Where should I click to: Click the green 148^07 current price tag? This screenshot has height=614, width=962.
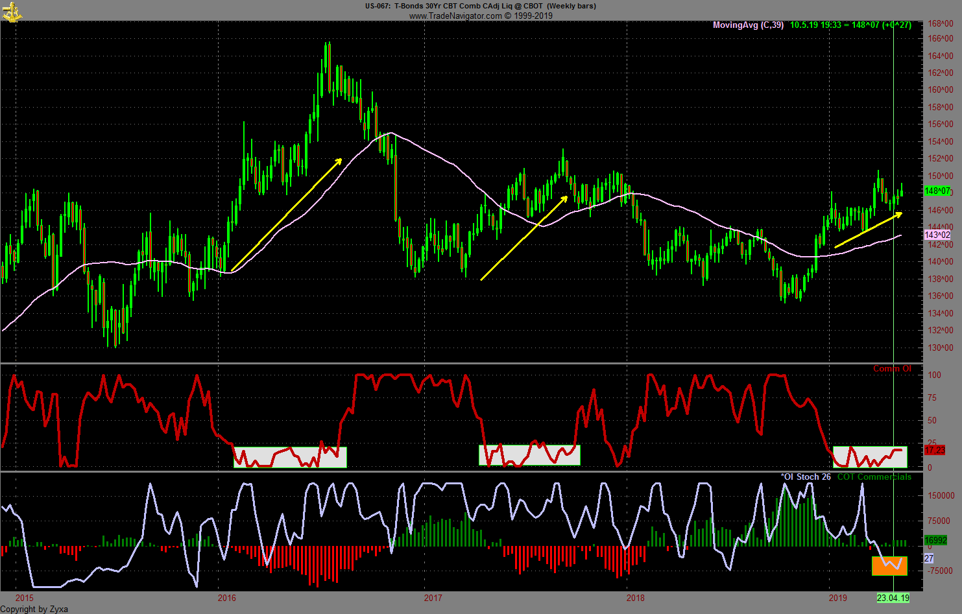click(x=937, y=191)
